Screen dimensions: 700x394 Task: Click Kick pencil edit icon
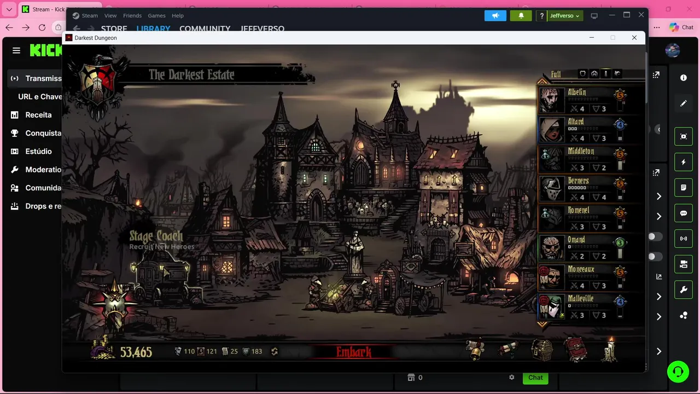coord(684,103)
